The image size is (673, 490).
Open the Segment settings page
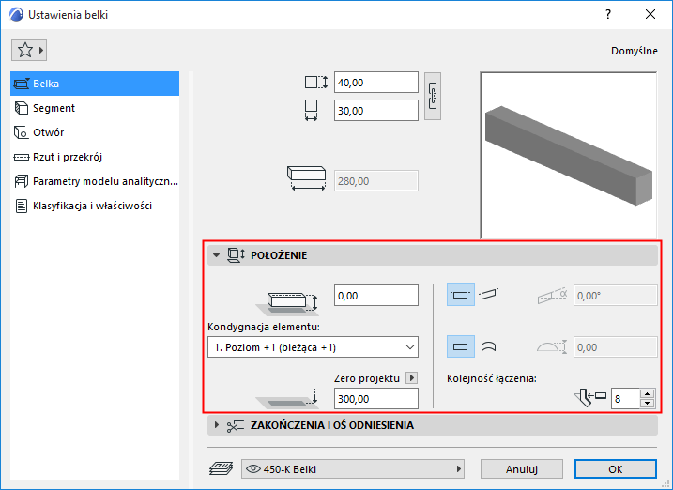pyautogui.click(x=95, y=108)
